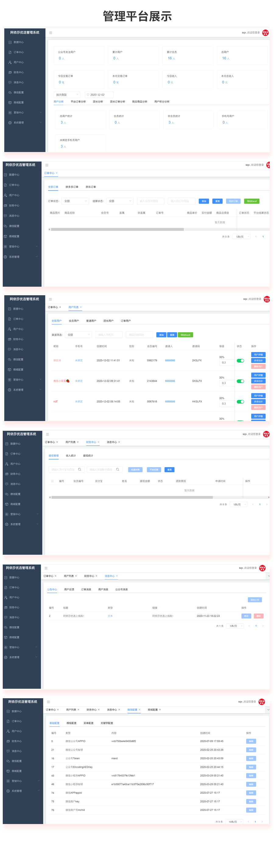Open the 按天查询 dropdown on the dashboard
Screen dimensions: 274x846
click(x=67, y=95)
